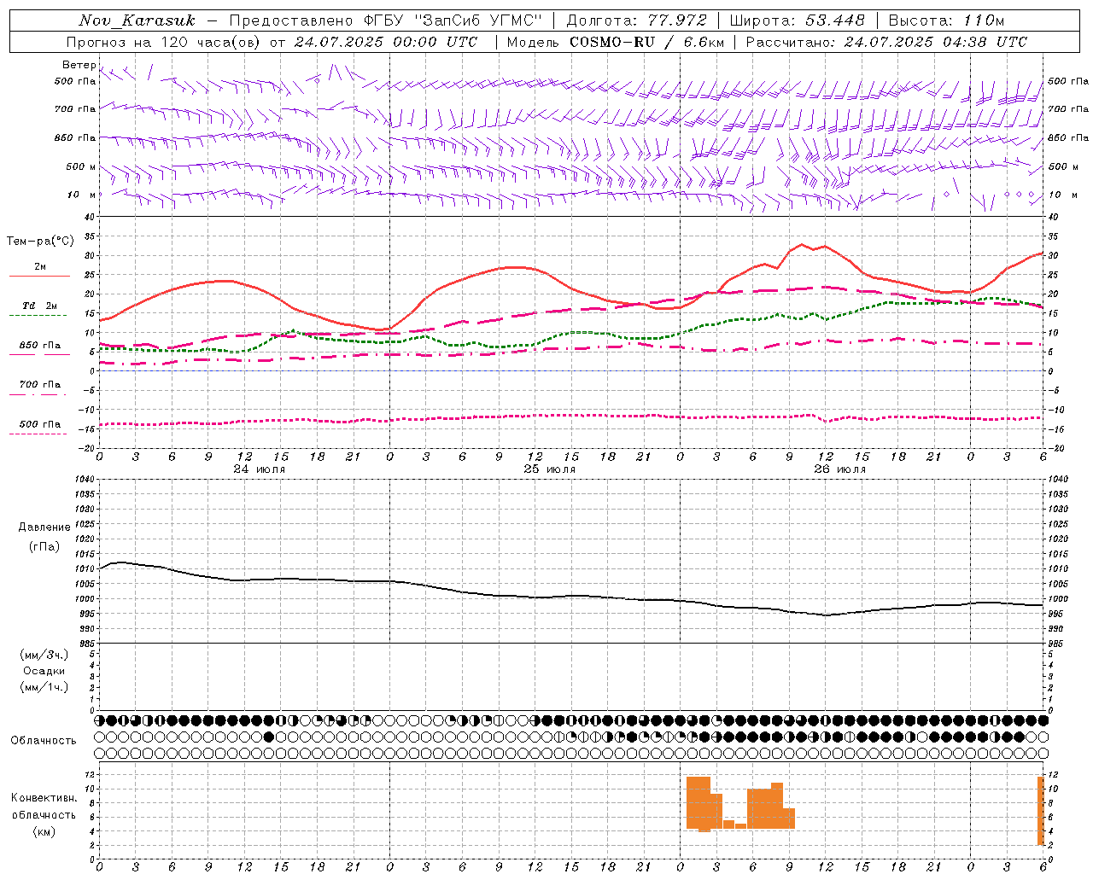Click the 'Модель COSMO-RU / 6.6км' text

pyautogui.click(x=616, y=42)
